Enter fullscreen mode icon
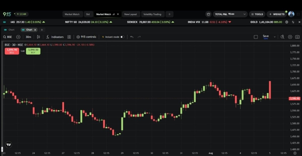Screen dimensions: 302x156 click(298, 14)
